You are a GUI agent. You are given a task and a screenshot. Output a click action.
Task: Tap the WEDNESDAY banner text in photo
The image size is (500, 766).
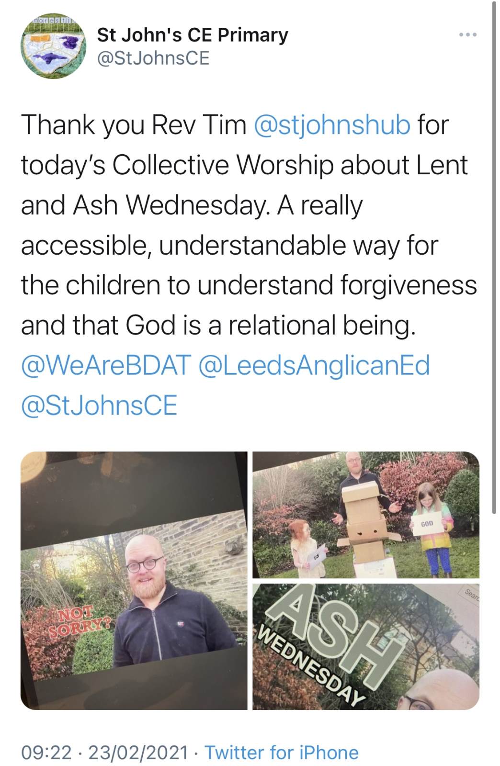[x=309, y=667]
